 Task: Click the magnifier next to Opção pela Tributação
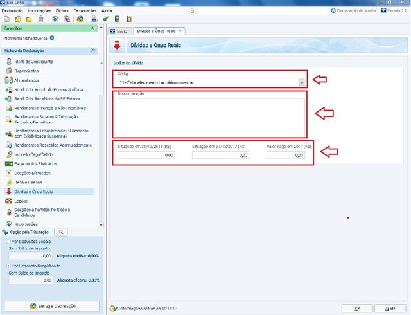60,232
